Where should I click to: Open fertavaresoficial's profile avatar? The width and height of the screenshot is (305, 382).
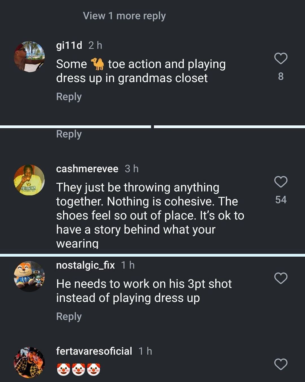[29, 362]
